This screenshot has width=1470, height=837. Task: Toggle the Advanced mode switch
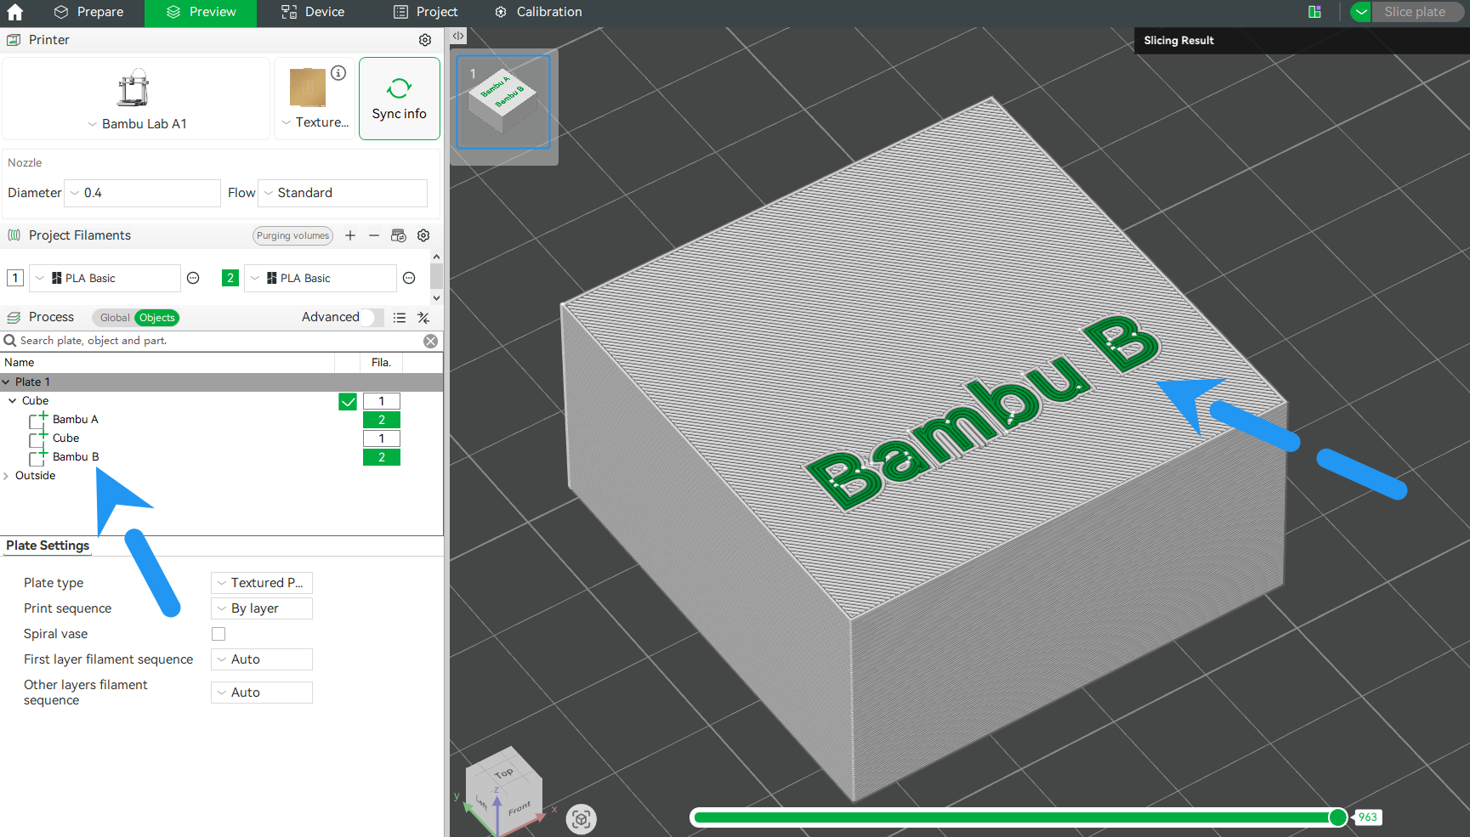(x=372, y=317)
